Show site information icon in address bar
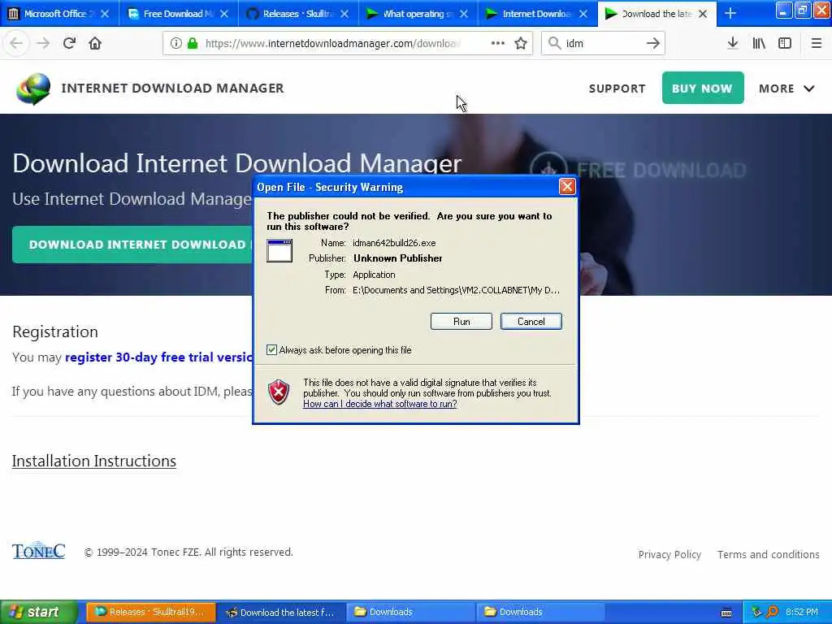 tap(175, 44)
